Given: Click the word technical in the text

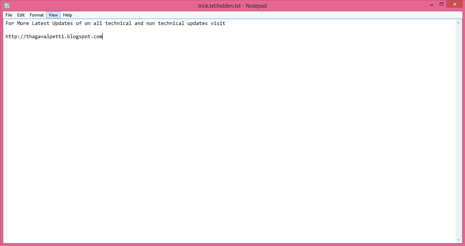Looking at the screenshot, I should (118, 23).
